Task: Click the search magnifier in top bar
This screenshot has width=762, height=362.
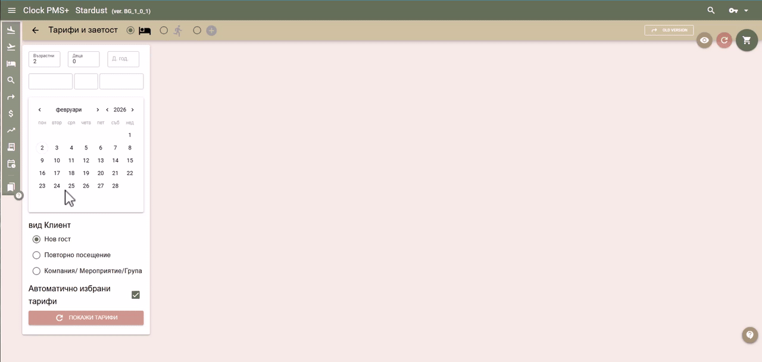Action: tap(711, 10)
